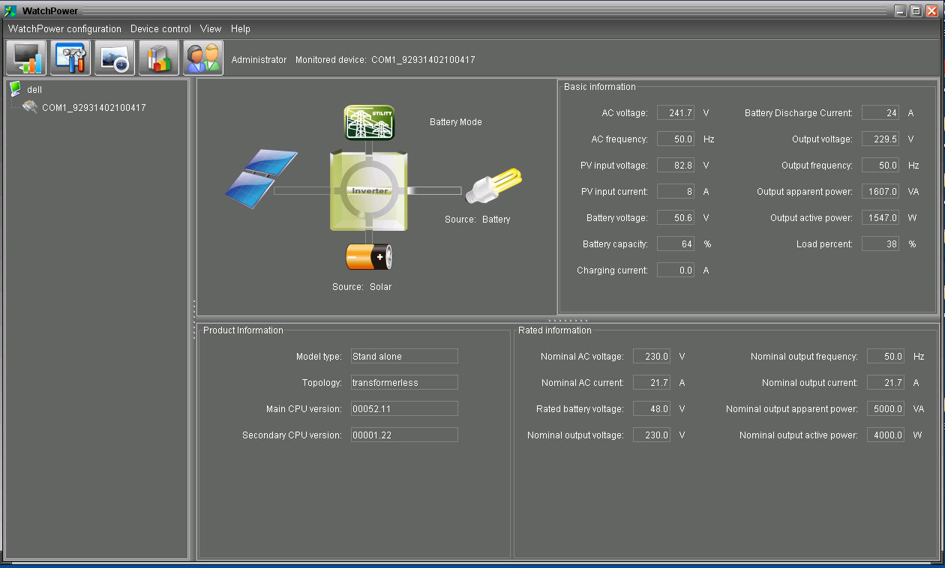Click the Product Information panel title
Image resolution: width=945 pixels, height=568 pixels.
(243, 330)
